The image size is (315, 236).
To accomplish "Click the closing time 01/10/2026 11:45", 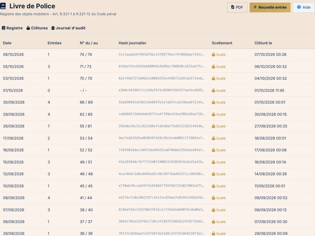I will point(270,90).
